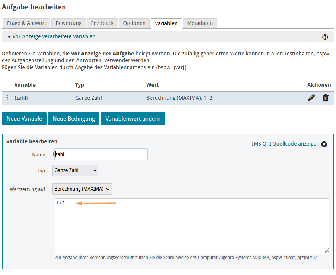Delete variable {zahl} with trash icon
336x275 pixels.
(326, 98)
